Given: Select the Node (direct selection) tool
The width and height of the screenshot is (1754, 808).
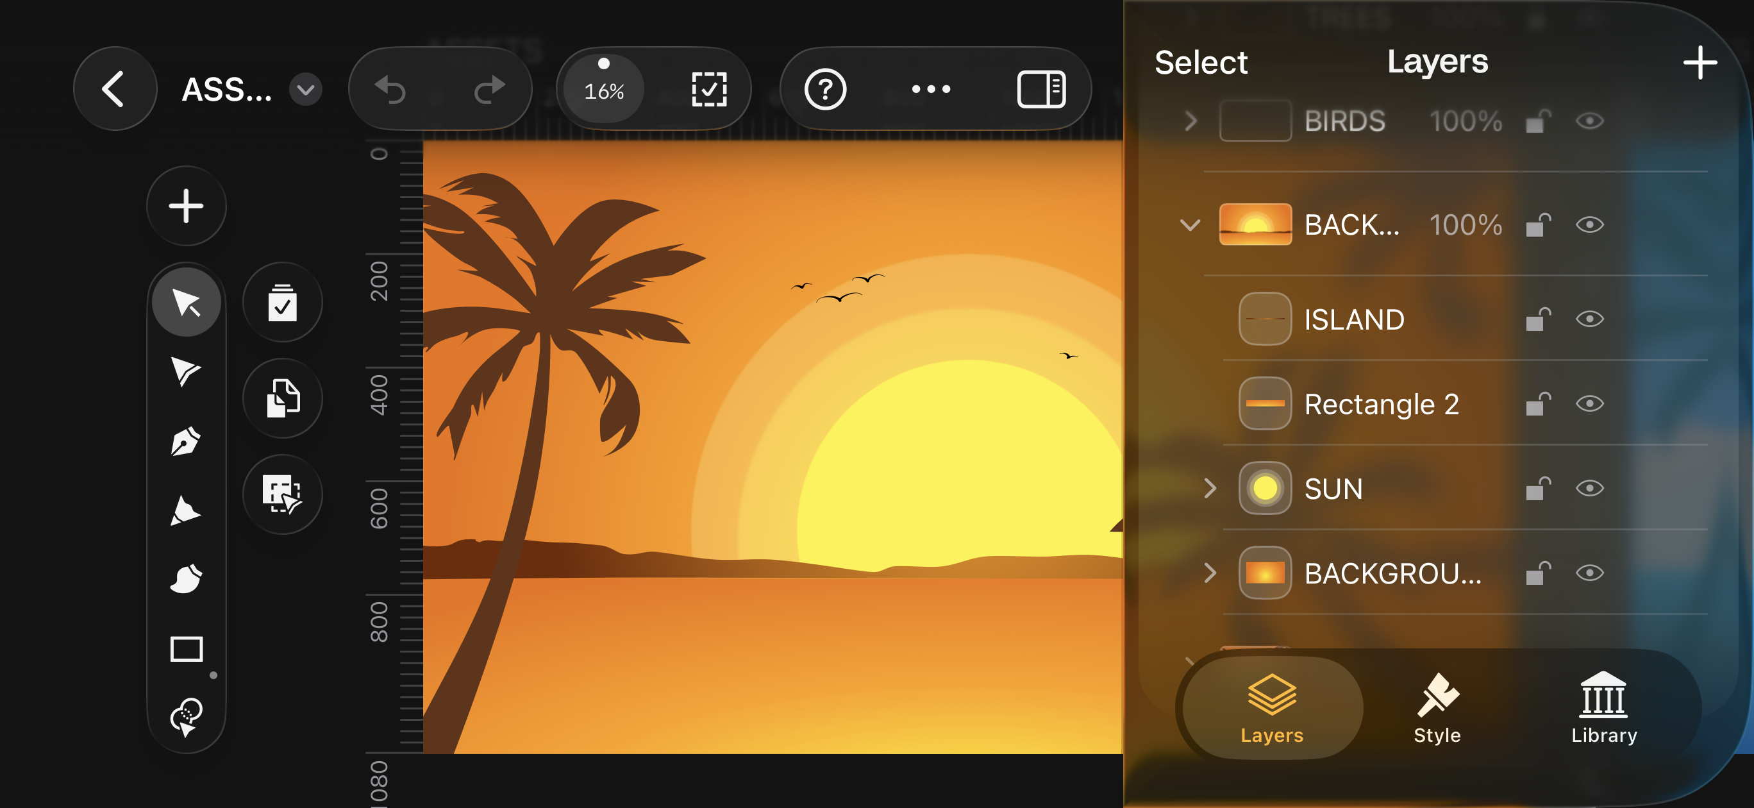Looking at the screenshot, I should point(186,371).
